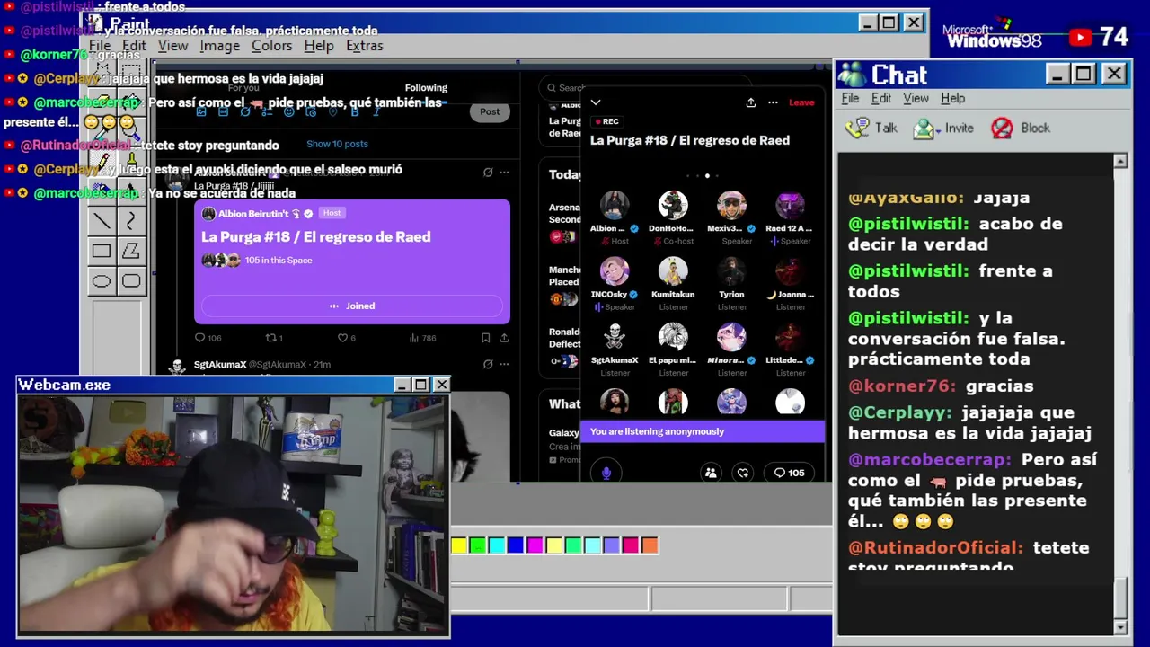Click the Post button in the composer
This screenshot has height=647, width=1150.
(x=490, y=111)
